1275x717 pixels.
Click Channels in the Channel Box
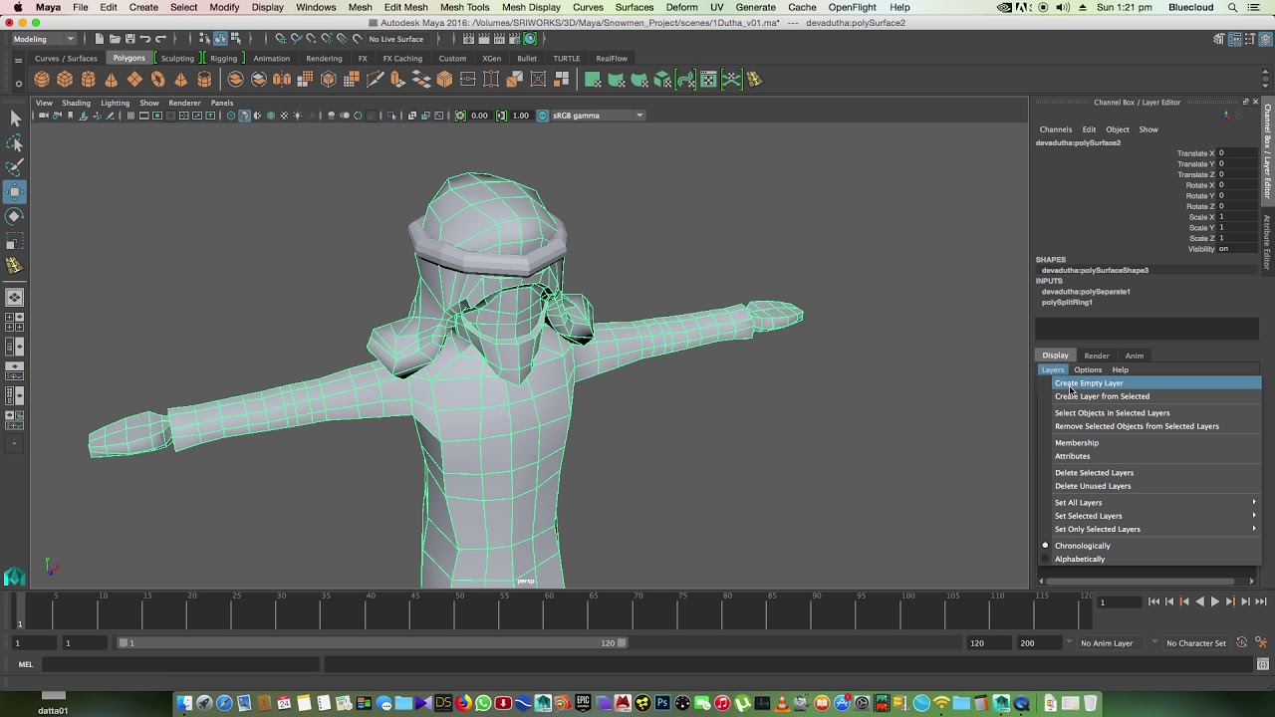(x=1056, y=129)
